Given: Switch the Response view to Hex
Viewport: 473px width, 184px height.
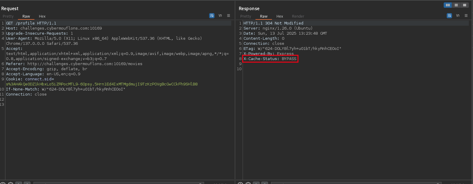Looking at the screenshot, I should coord(280,16).
